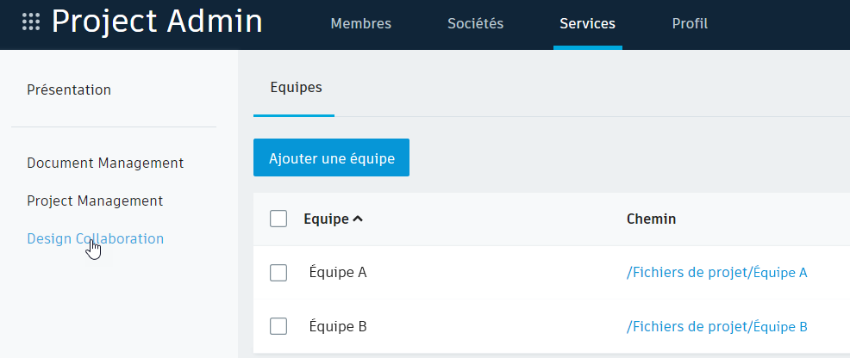Switch to the Sociétés tab
This screenshot has height=358, width=850.
click(x=475, y=24)
